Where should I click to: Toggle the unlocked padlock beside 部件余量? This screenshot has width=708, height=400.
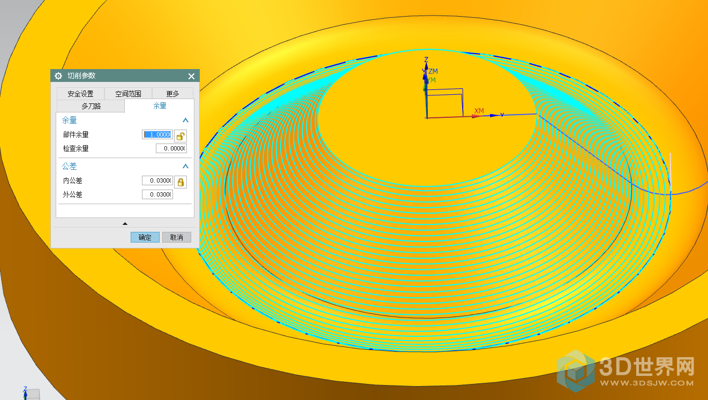click(181, 135)
